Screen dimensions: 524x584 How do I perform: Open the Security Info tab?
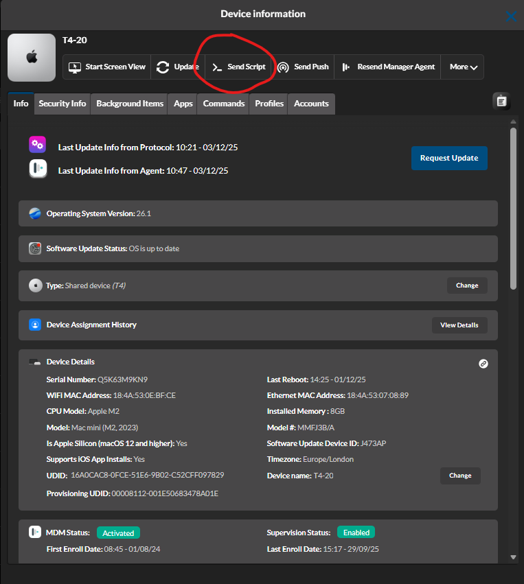click(x=62, y=104)
